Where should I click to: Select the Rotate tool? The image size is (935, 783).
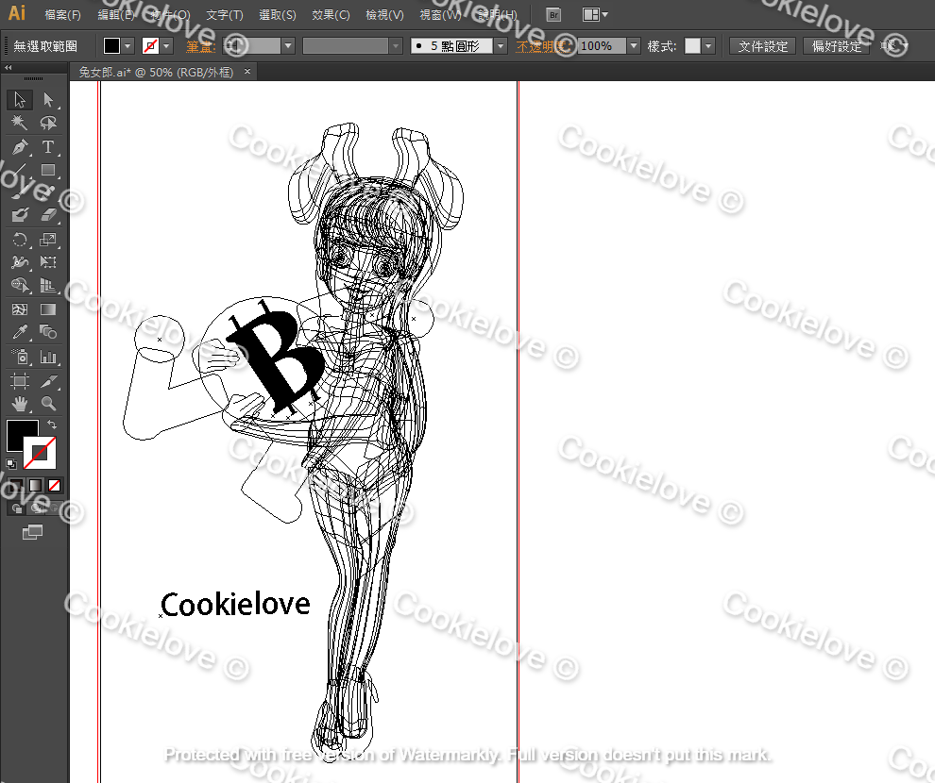(20, 240)
